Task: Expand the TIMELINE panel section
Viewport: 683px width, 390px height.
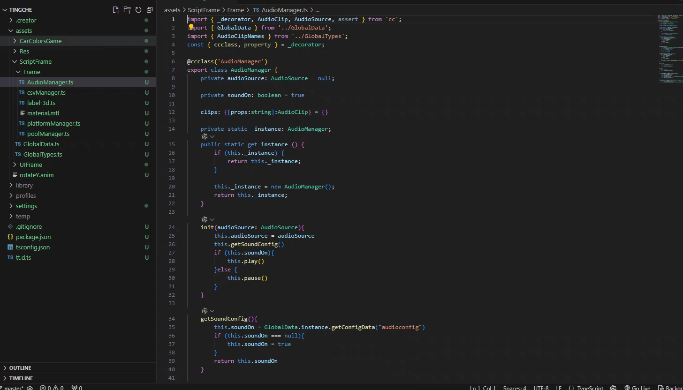Action: [21, 378]
